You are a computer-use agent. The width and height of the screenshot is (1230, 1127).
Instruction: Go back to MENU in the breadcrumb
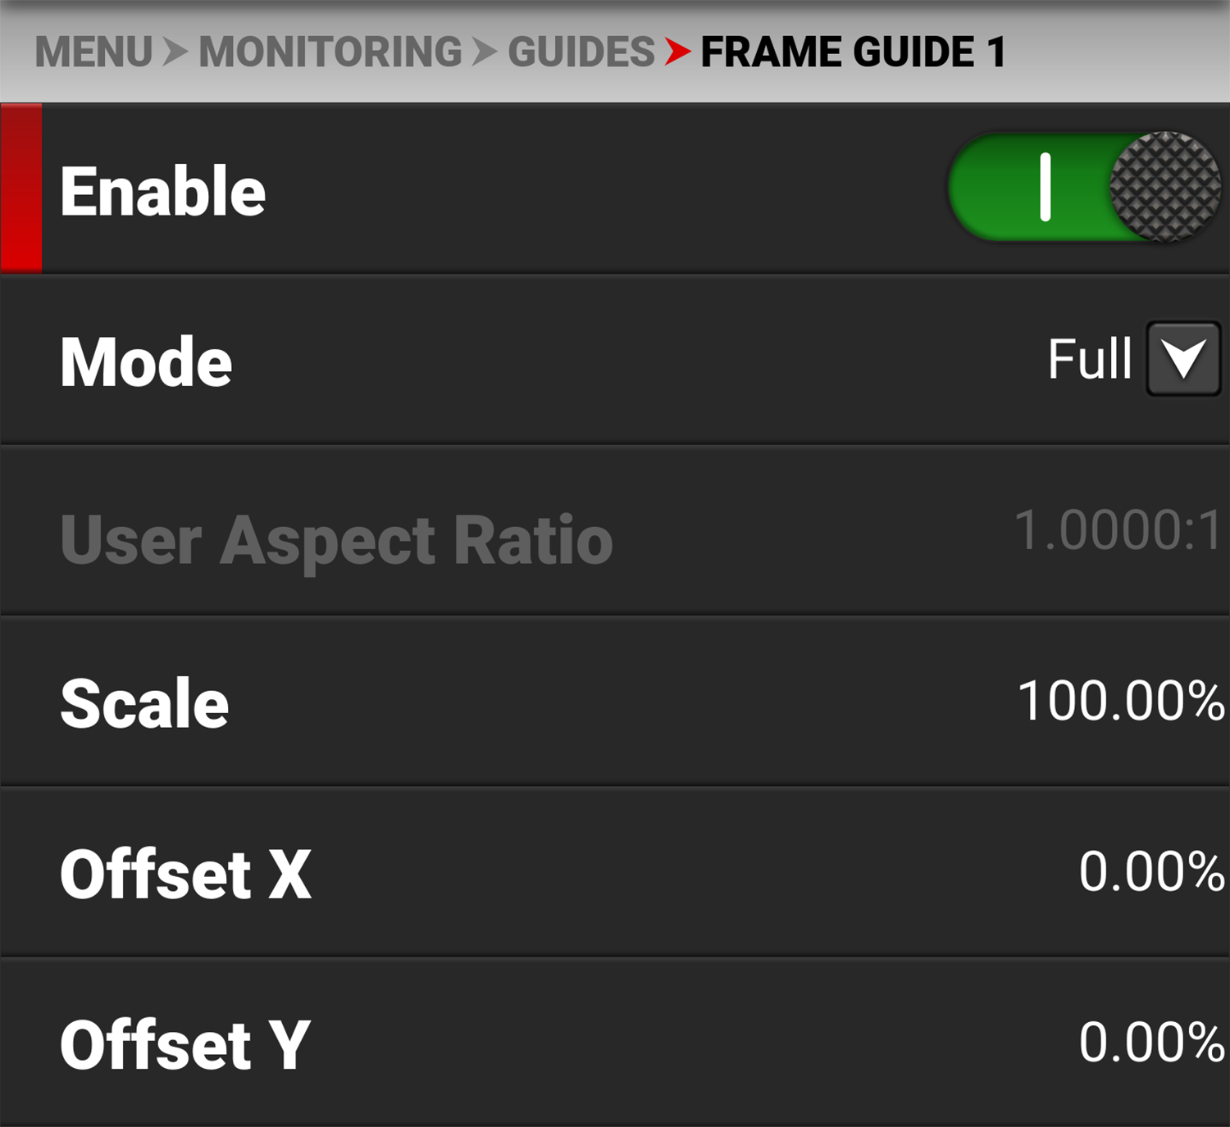point(93,52)
